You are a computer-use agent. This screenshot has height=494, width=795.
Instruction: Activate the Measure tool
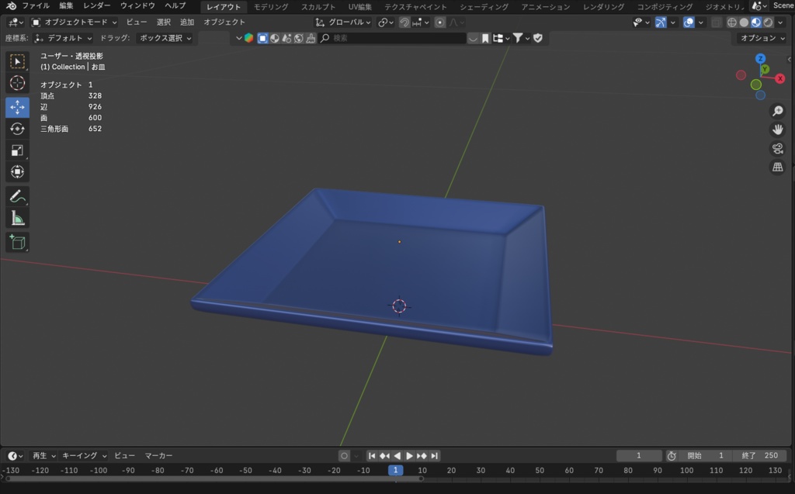[17, 217]
